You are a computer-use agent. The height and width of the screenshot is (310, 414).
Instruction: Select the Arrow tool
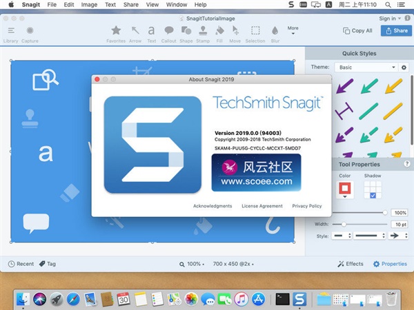[135, 34]
